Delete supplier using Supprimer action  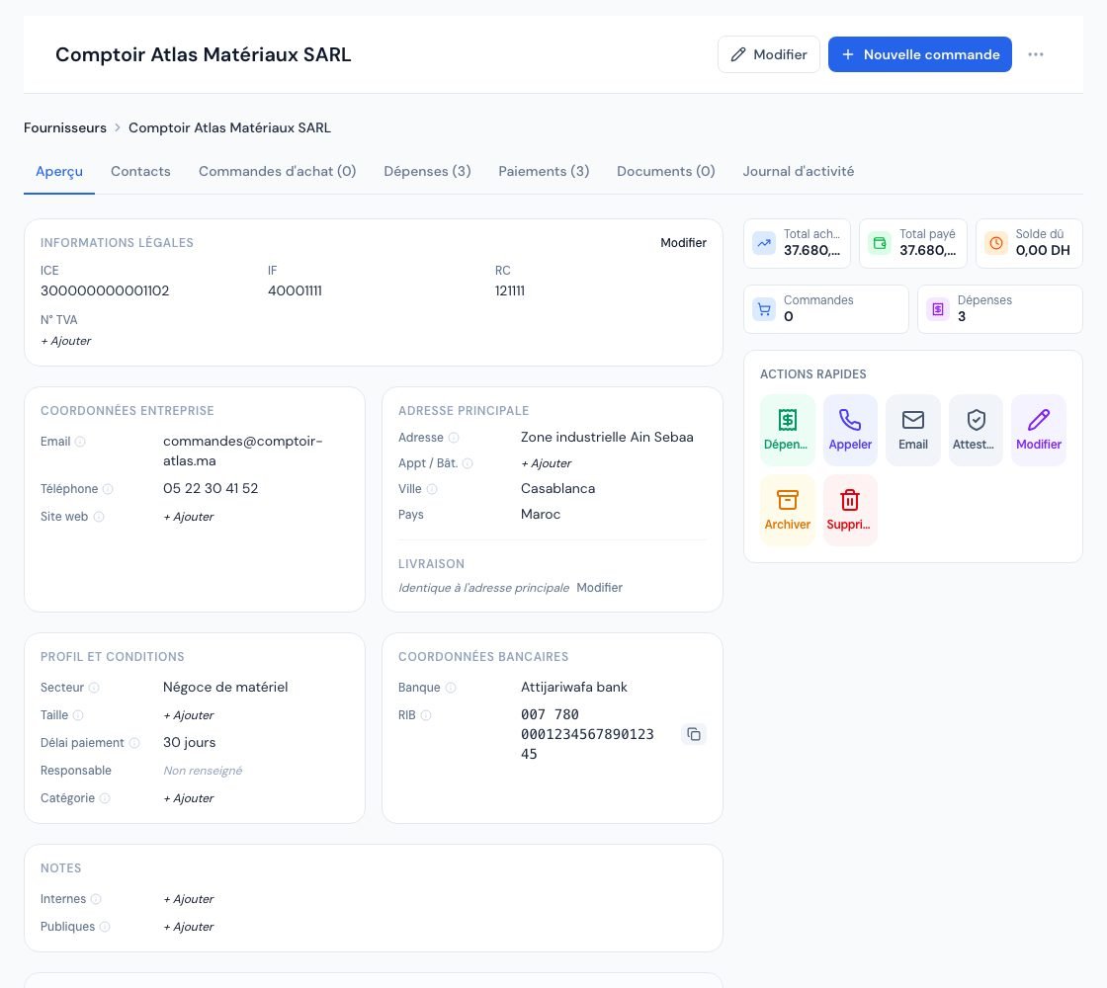click(x=850, y=510)
